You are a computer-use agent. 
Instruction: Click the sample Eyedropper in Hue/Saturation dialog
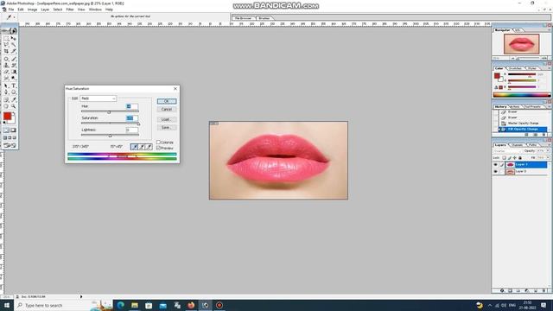135,147
